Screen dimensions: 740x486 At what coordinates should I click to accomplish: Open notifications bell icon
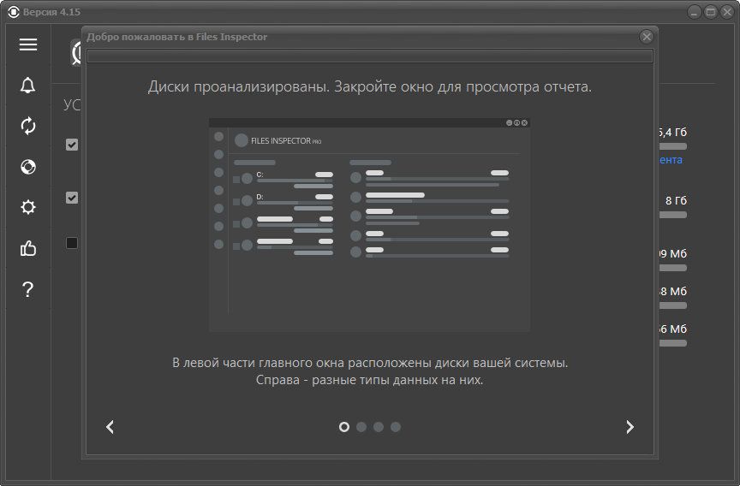tap(28, 86)
